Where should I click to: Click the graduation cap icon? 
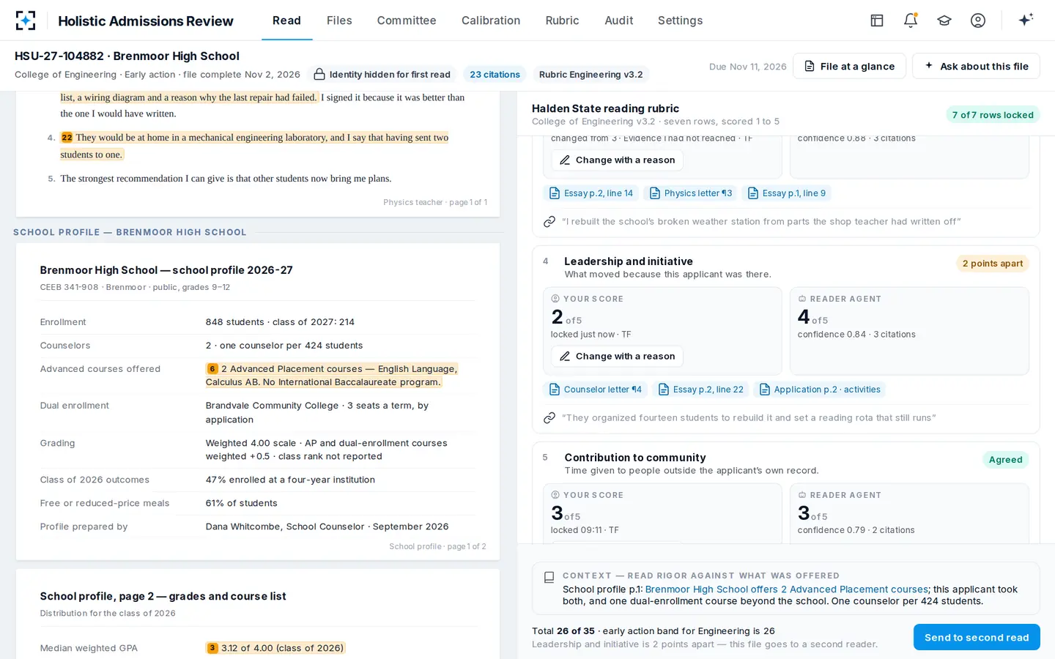pyautogui.click(x=944, y=21)
